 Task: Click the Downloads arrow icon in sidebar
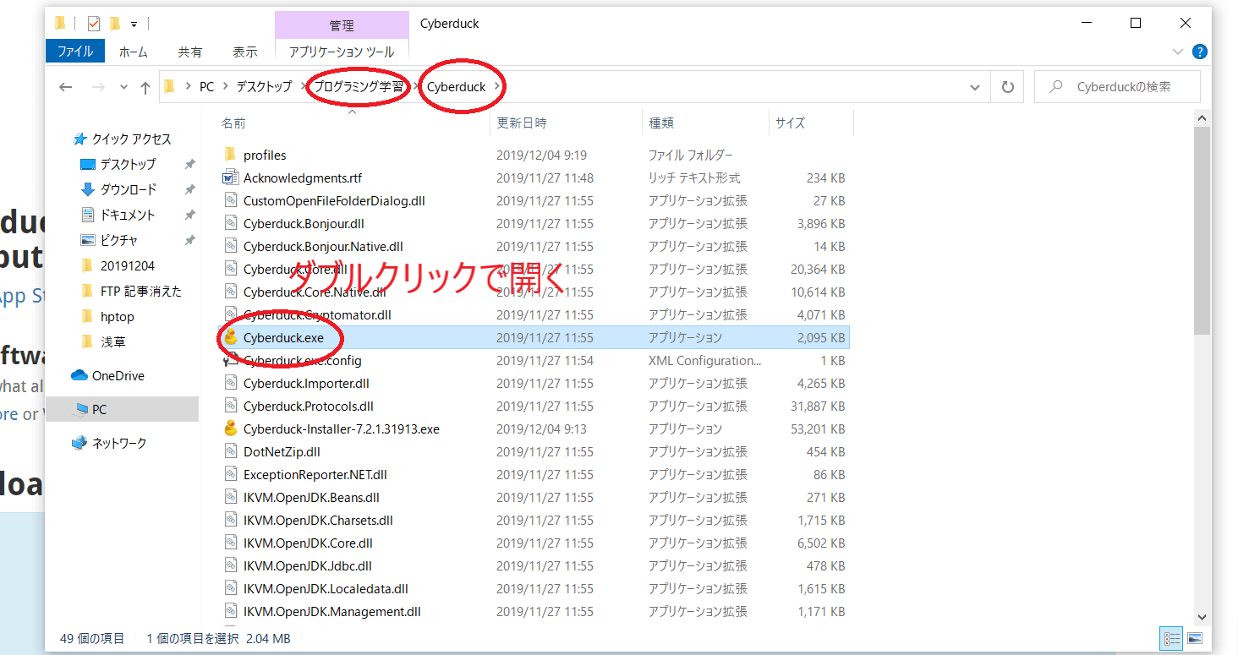point(87,189)
